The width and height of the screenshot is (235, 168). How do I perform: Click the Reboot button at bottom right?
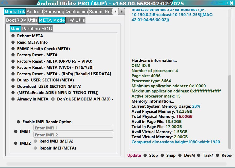(224, 155)
